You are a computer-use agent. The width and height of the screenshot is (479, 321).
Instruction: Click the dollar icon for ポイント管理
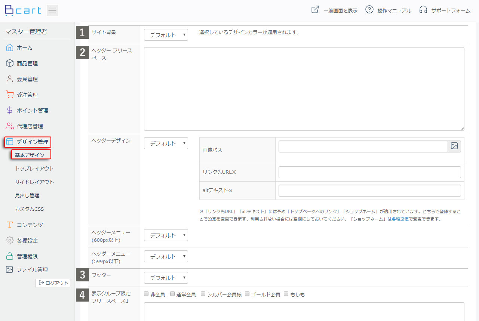pos(10,111)
